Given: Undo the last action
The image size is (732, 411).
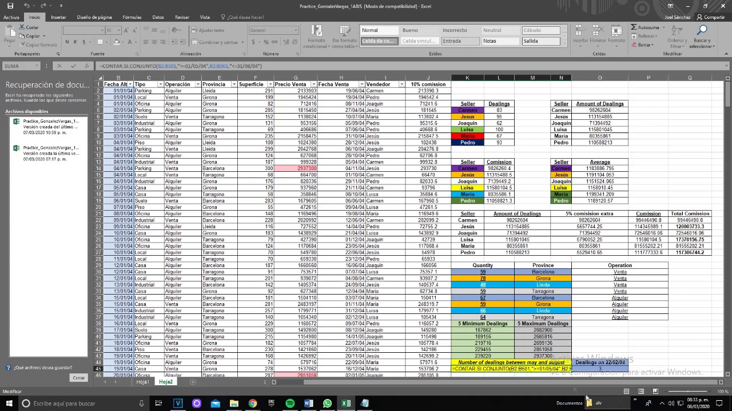Looking at the screenshot, I should click(27, 6).
